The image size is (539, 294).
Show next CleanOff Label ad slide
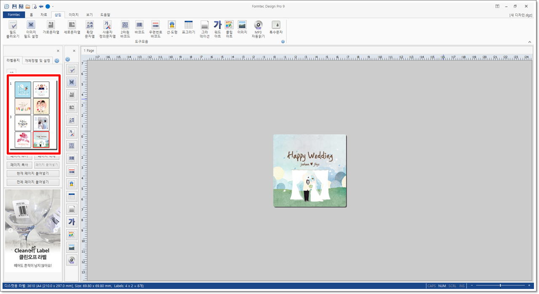click(55, 230)
